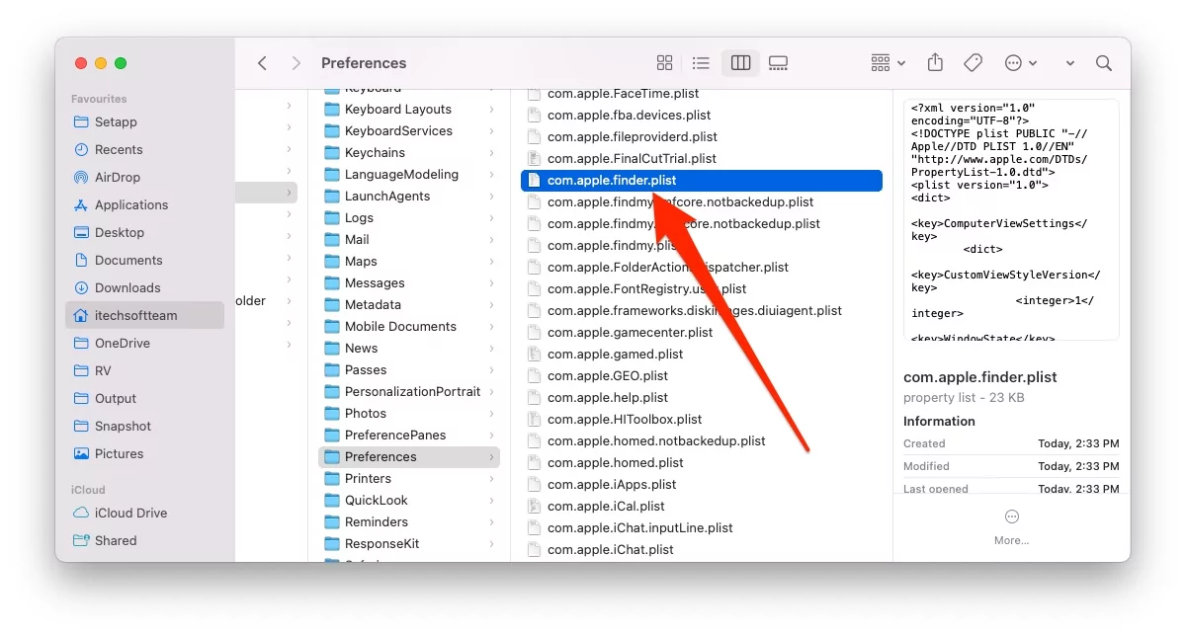Viewport: 1186px width, 635px height.
Task: Expand the Mail folder chevron
Action: tap(491, 240)
